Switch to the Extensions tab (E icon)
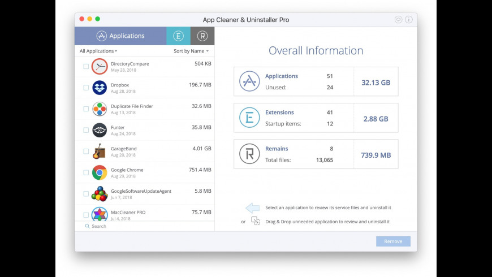Image resolution: width=492 pixels, height=277 pixels. click(x=178, y=36)
